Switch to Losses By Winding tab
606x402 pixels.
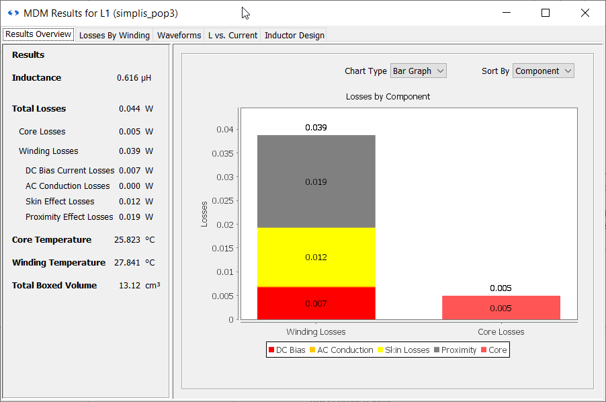(114, 35)
